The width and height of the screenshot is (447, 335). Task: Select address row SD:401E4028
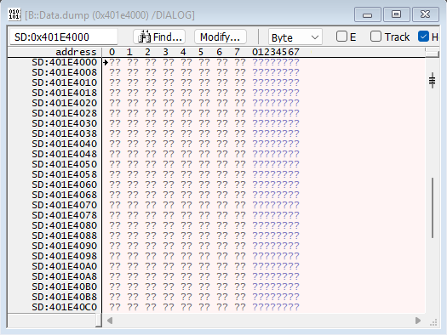[65, 113]
